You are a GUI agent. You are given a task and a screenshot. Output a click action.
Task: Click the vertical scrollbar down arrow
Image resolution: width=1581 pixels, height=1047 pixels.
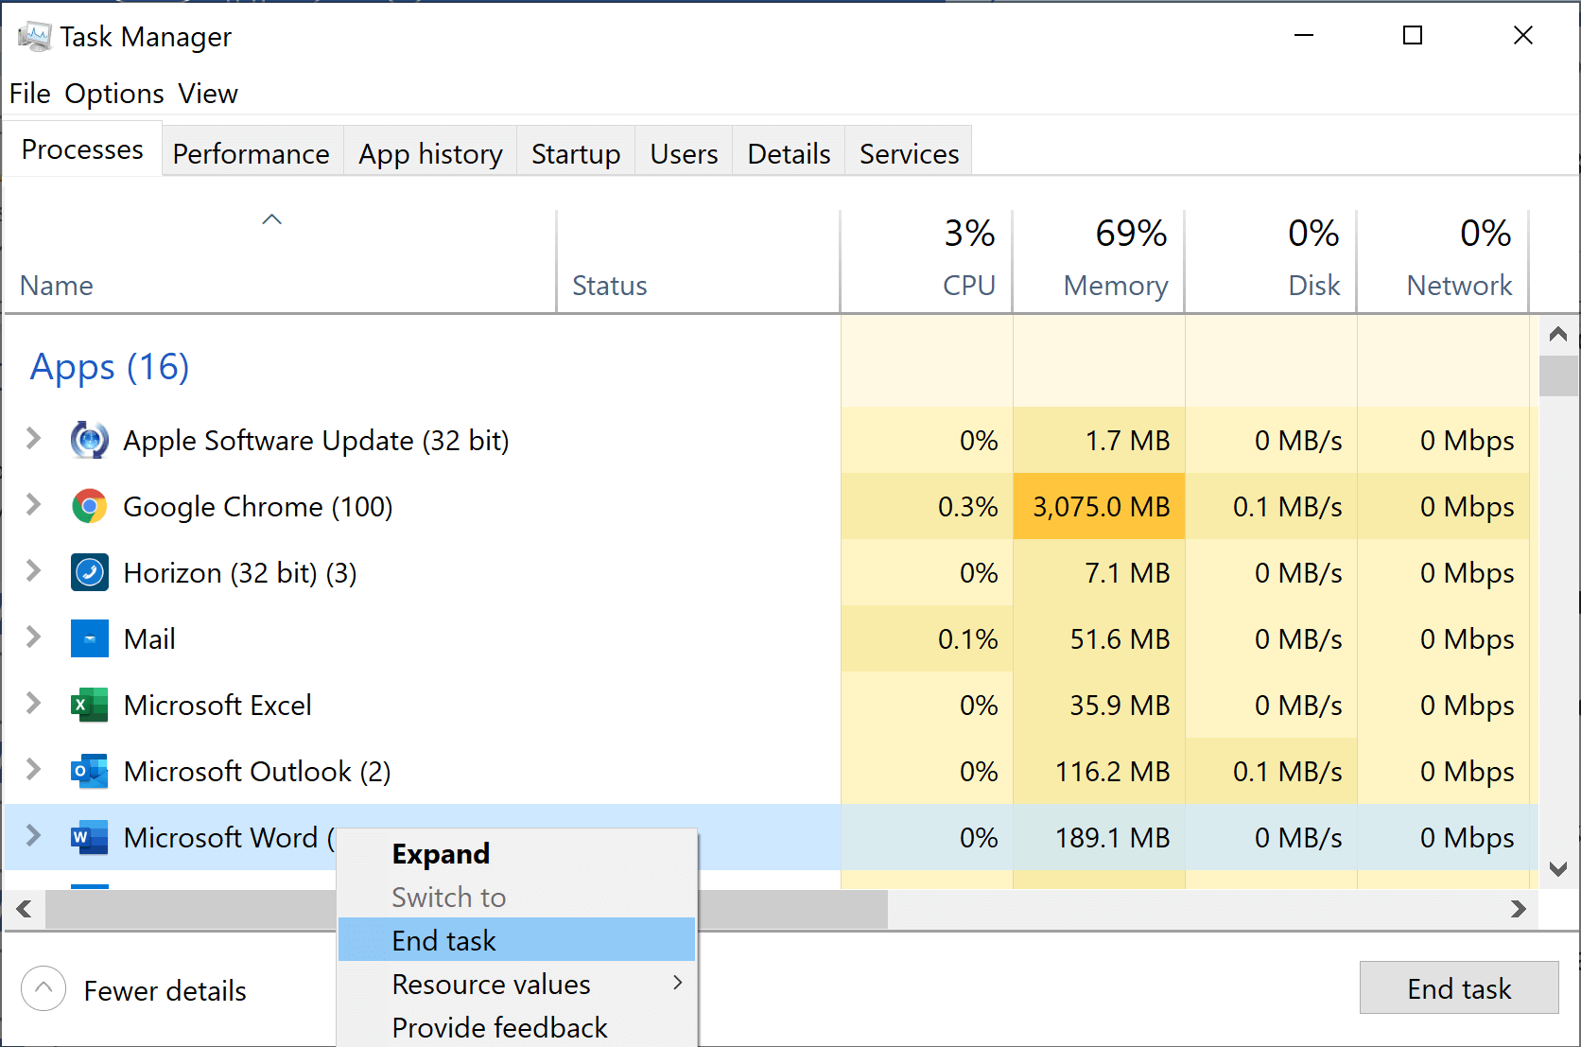(1558, 868)
